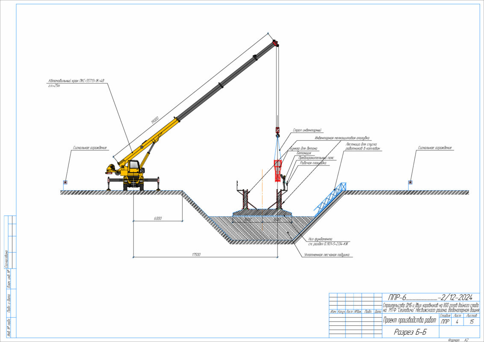Select the 6000 horizontal dimension value

click(157, 218)
